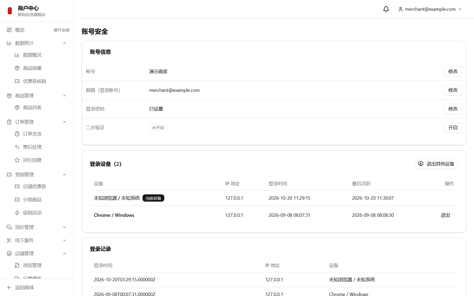Image resolution: width=474 pixels, height=296 pixels.
Task: Collapse the 订单管理 section chevron
Action: [x=65, y=122]
